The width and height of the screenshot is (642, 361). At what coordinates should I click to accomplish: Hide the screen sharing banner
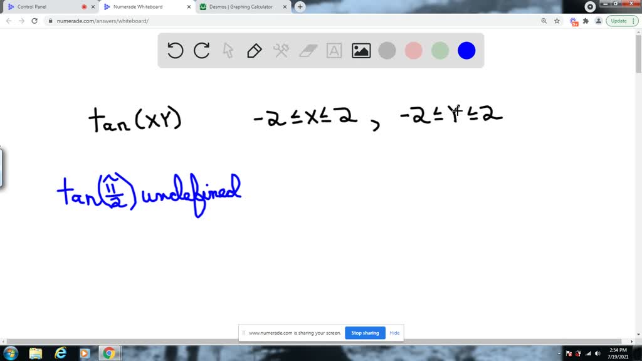pos(394,333)
